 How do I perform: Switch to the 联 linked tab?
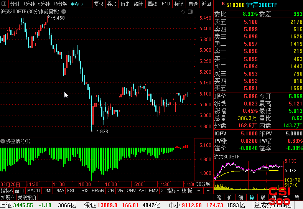click(263, 197)
